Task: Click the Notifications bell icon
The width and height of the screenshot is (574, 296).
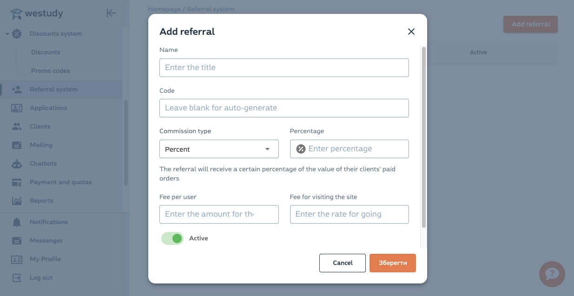Action: pos(17,222)
